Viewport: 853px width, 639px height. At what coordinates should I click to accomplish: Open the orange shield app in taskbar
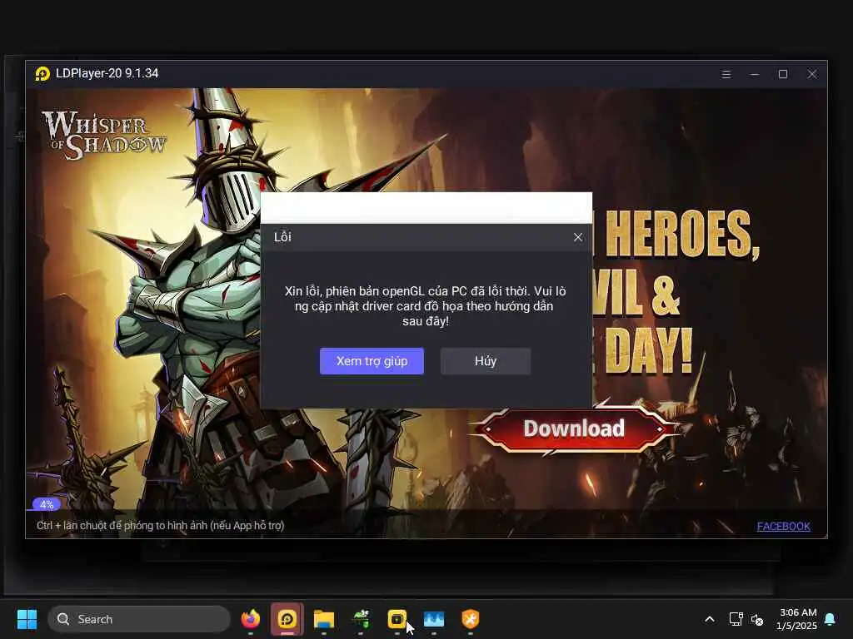[x=471, y=619]
